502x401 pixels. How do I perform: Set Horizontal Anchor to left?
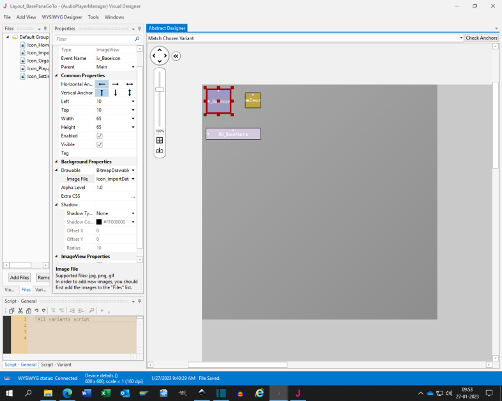[102, 84]
